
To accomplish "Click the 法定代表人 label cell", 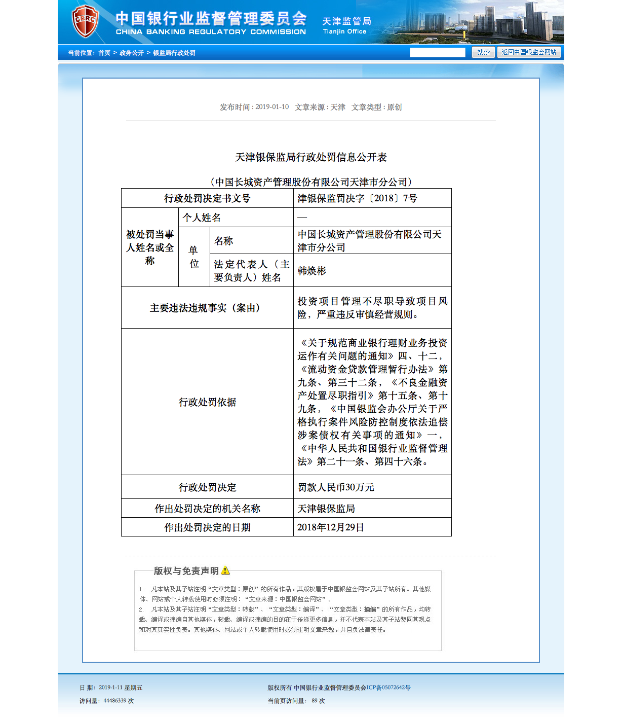I will (252, 271).
